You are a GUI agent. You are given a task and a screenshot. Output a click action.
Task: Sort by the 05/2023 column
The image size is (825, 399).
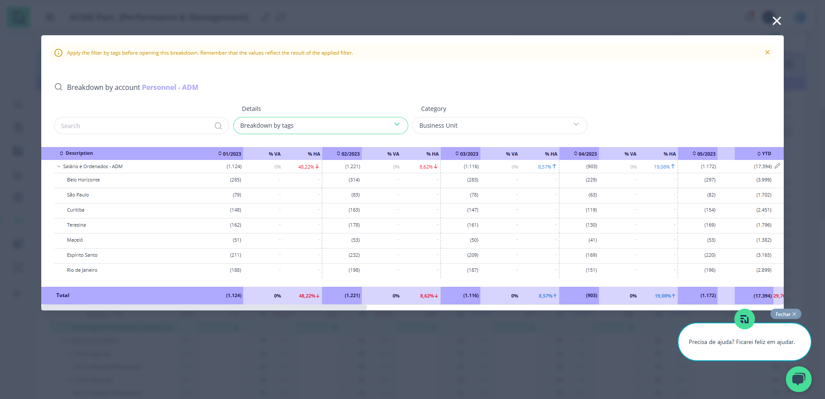[x=704, y=154]
